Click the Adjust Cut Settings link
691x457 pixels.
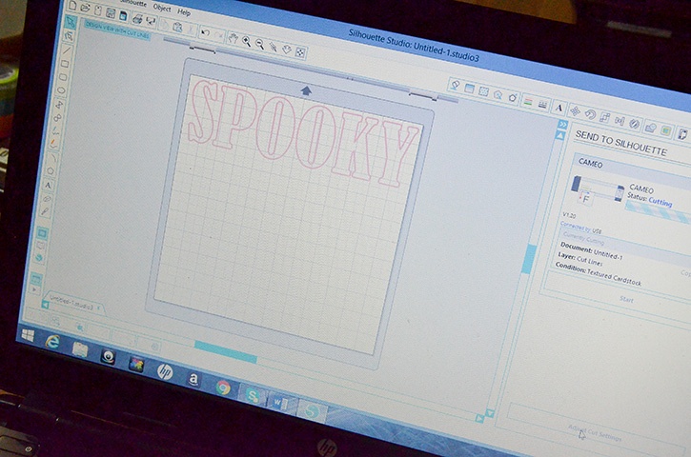pyautogui.click(x=595, y=433)
